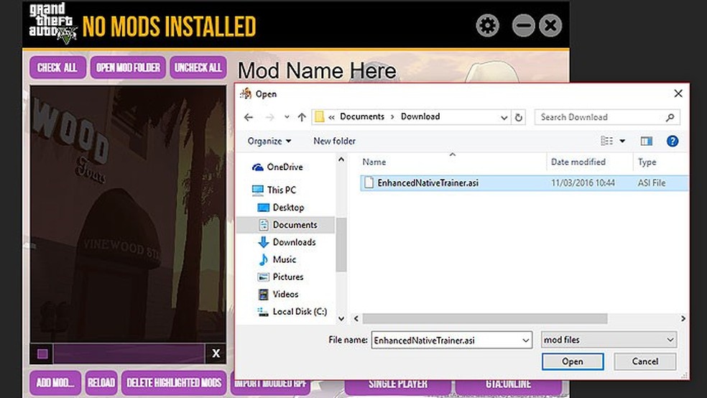Tick the purple checkbox below mod list
The height and width of the screenshot is (398, 707).
pos(42,354)
